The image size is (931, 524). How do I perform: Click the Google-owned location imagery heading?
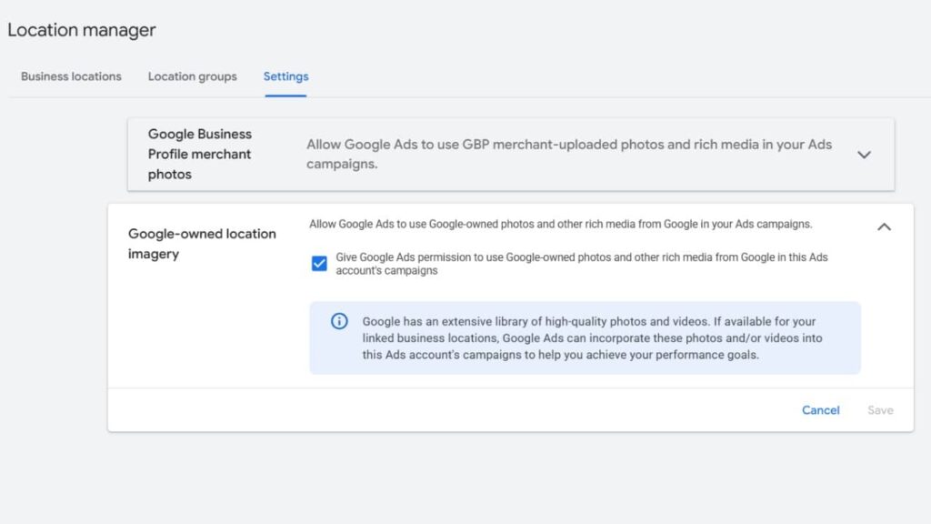tap(202, 244)
